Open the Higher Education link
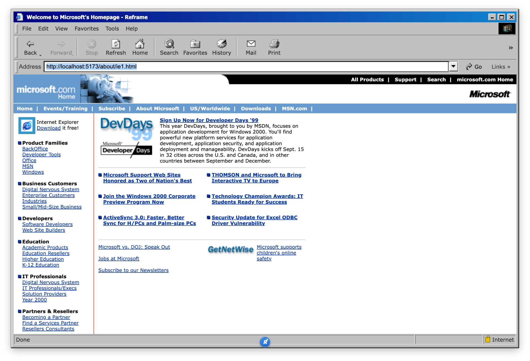 click(x=43, y=259)
